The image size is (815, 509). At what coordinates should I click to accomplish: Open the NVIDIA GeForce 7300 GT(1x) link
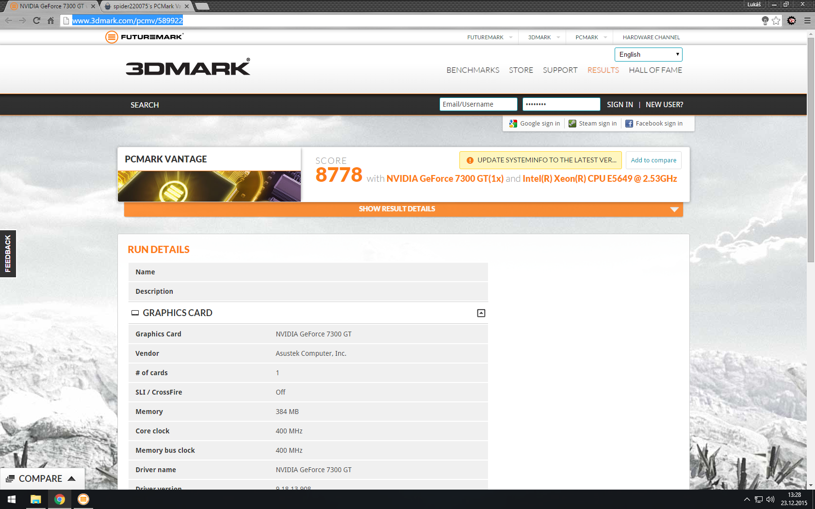445,179
